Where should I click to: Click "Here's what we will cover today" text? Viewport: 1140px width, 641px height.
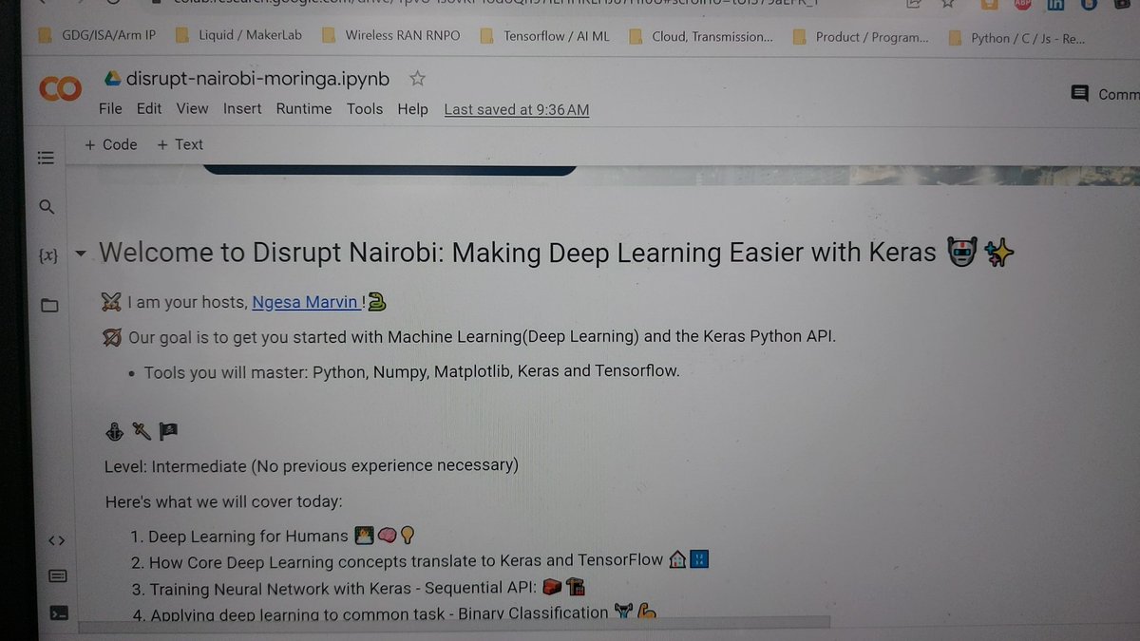223,501
